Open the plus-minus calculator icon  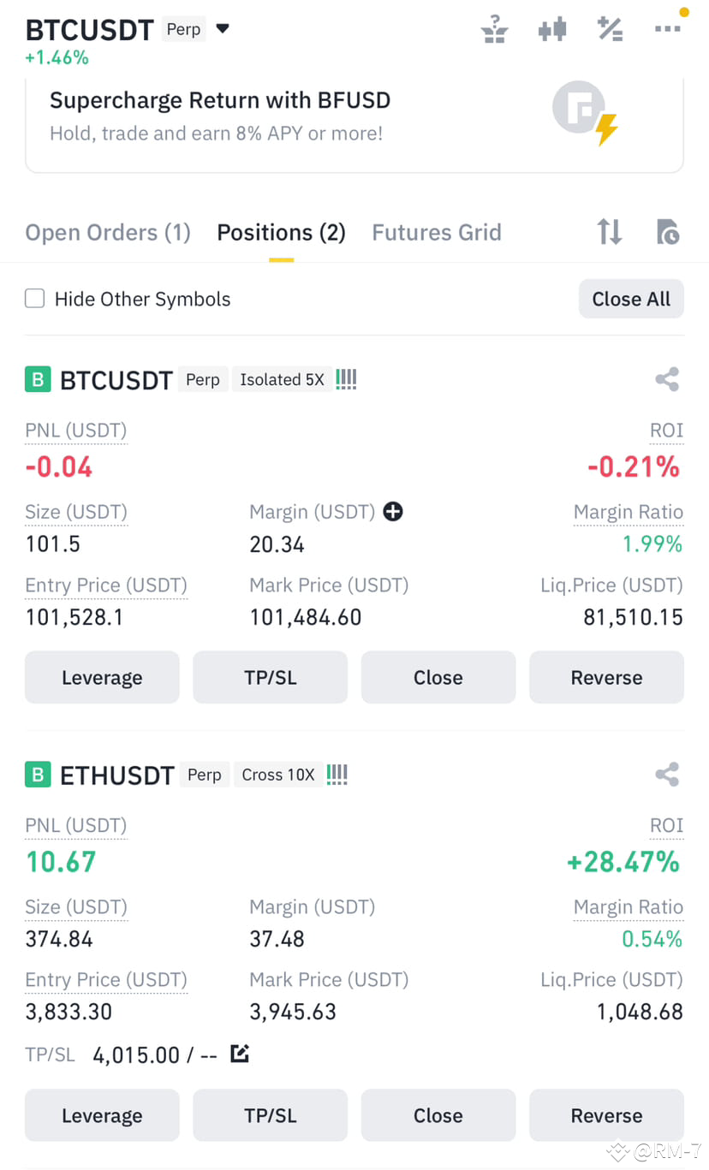[610, 29]
